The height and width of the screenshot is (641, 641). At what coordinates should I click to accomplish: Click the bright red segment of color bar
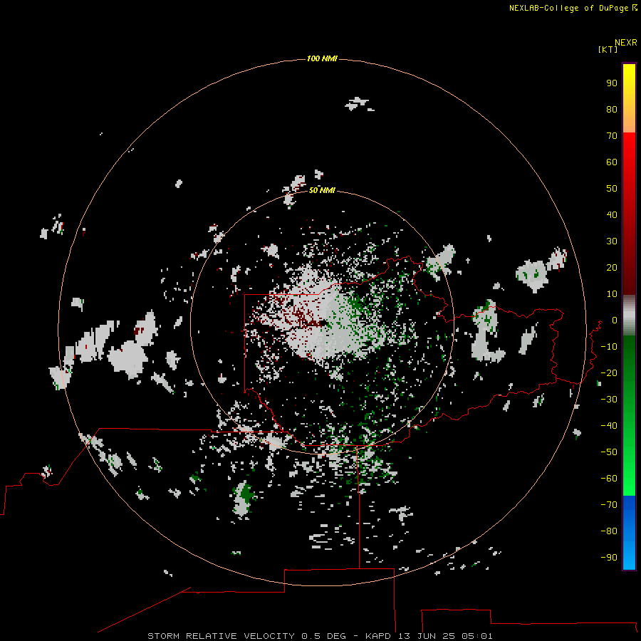629,214
